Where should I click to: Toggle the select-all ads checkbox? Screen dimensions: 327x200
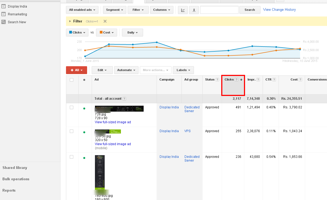coord(71,80)
